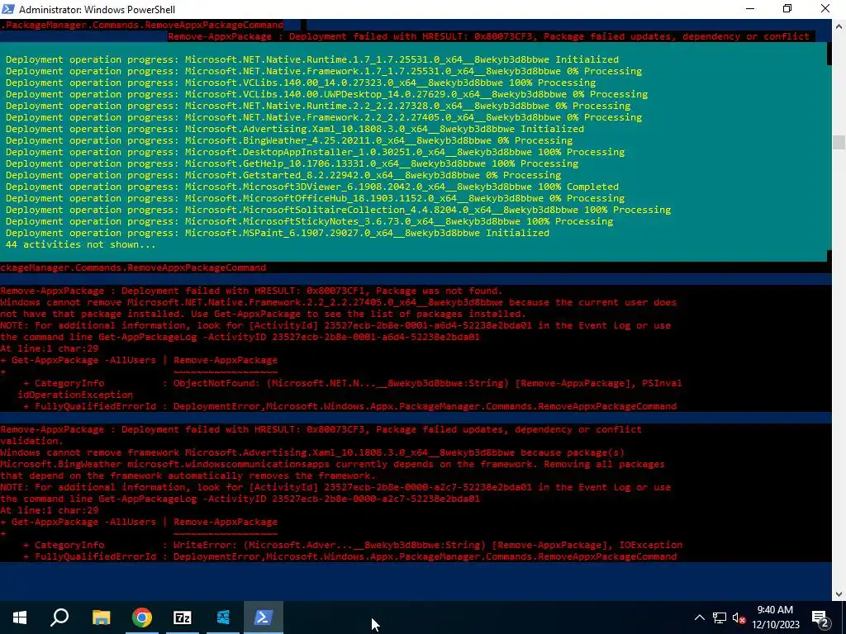
Task: Click the date 12/10/2023 in the tray
Action: click(x=775, y=625)
